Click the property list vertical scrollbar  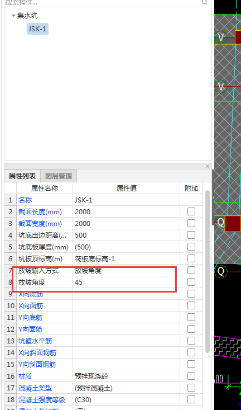point(208,271)
